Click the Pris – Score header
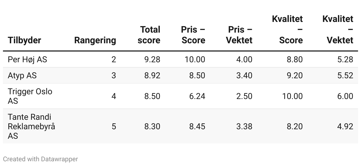 [193, 35]
